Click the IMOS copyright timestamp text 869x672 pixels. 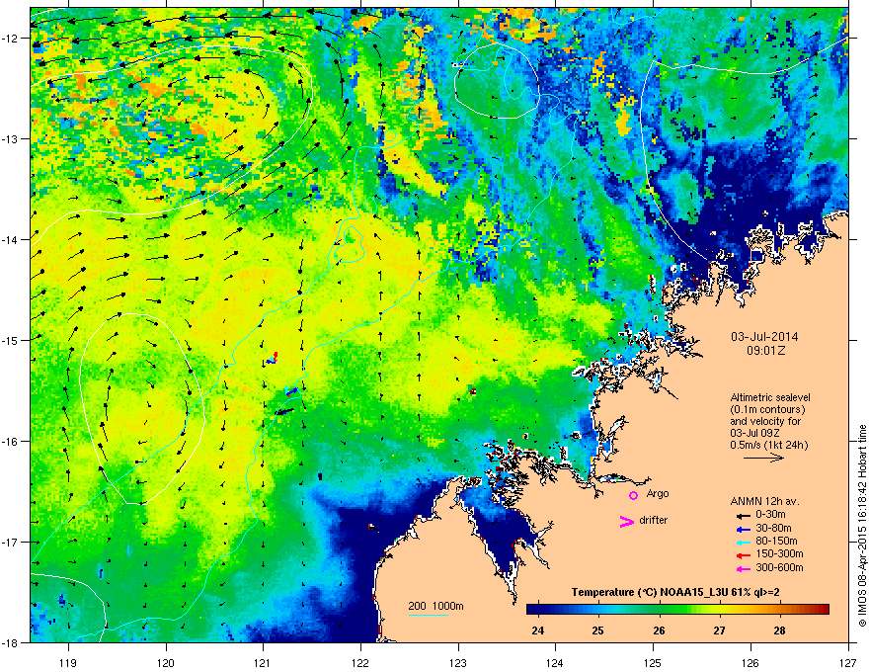[x=862, y=526]
